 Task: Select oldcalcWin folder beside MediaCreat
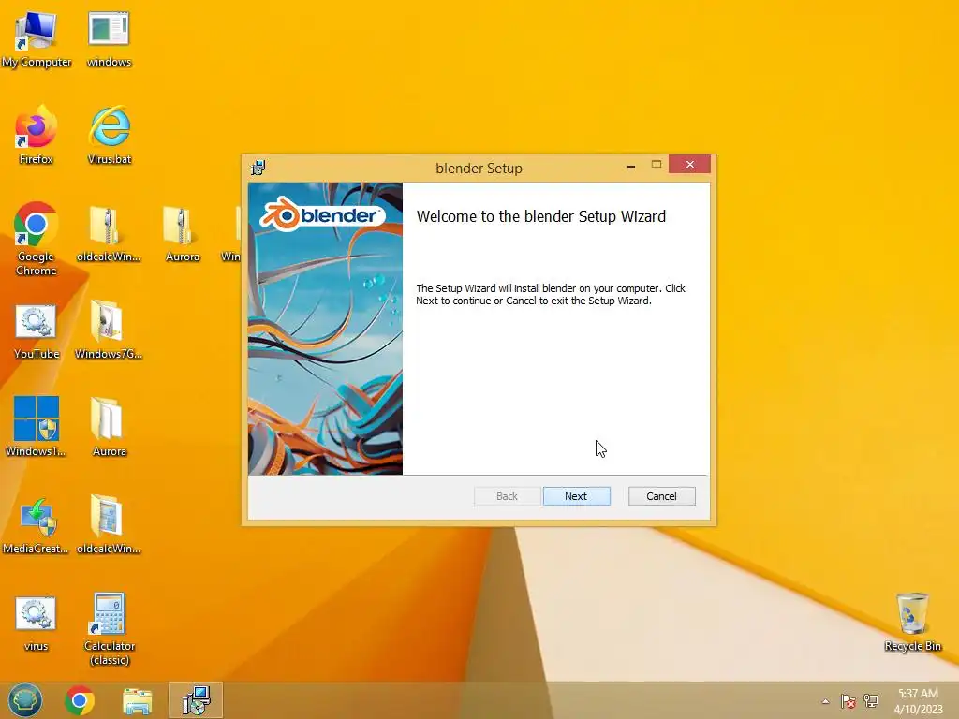pyautogui.click(x=109, y=524)
